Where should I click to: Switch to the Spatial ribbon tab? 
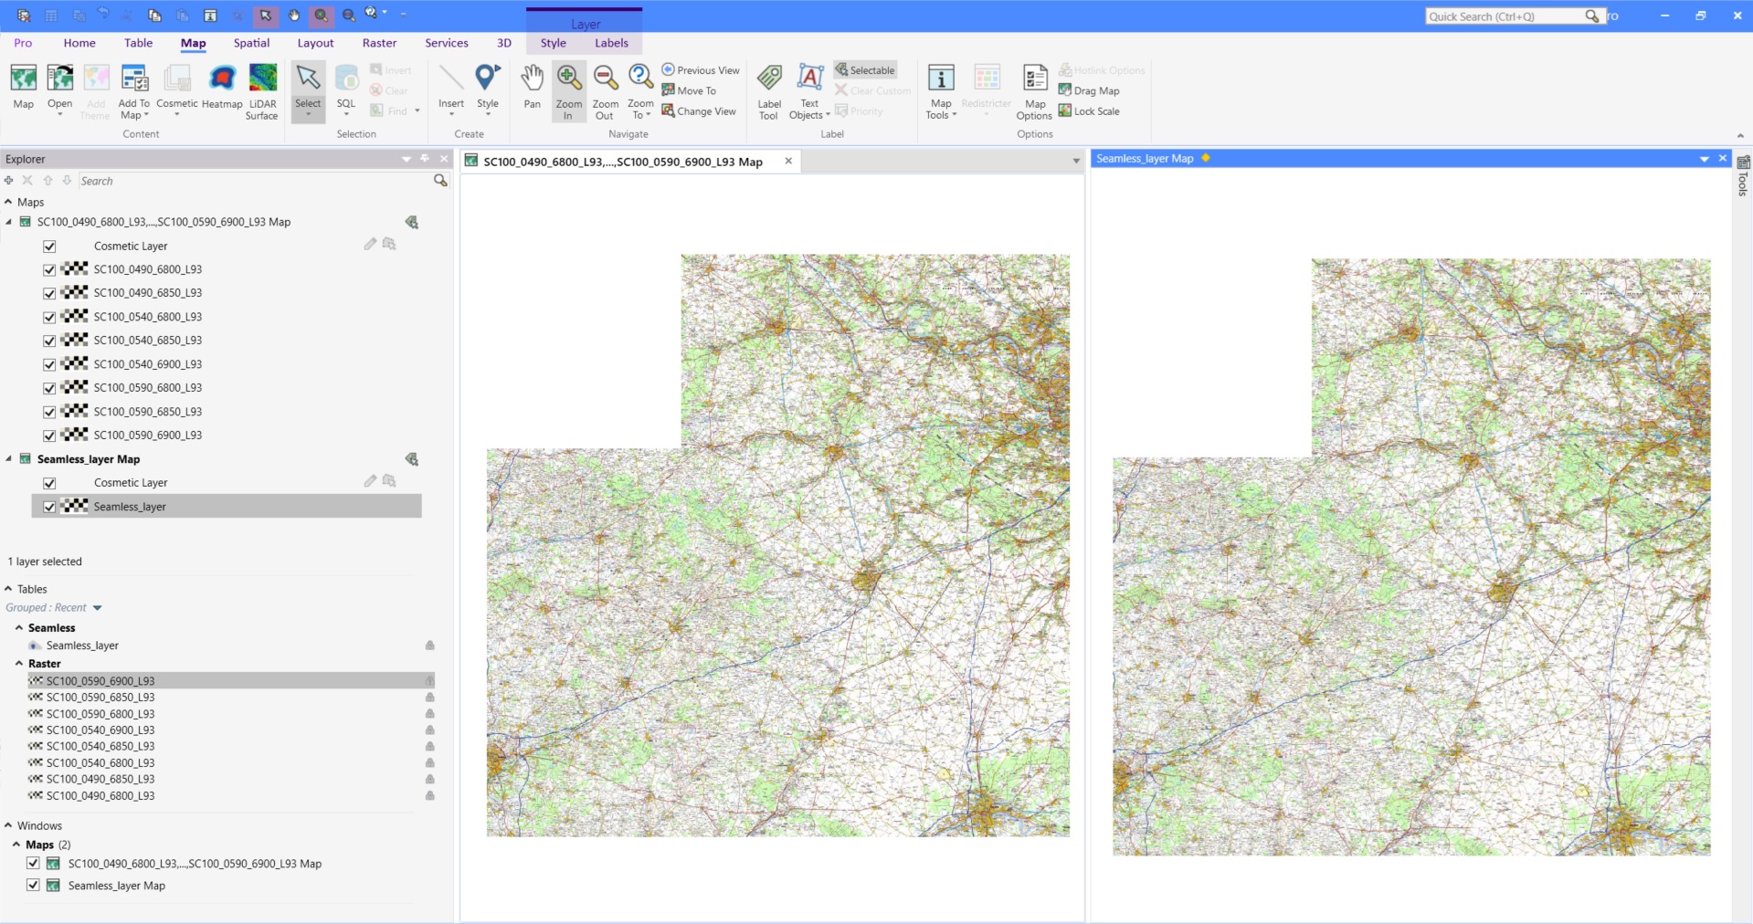click(251, 43)
